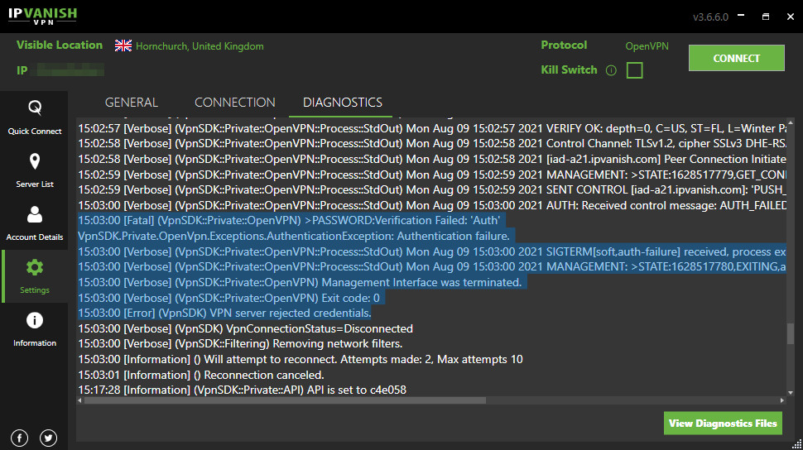Open Account Details person icon
Viewport: 803px width, 450px height.
(34, 214)
